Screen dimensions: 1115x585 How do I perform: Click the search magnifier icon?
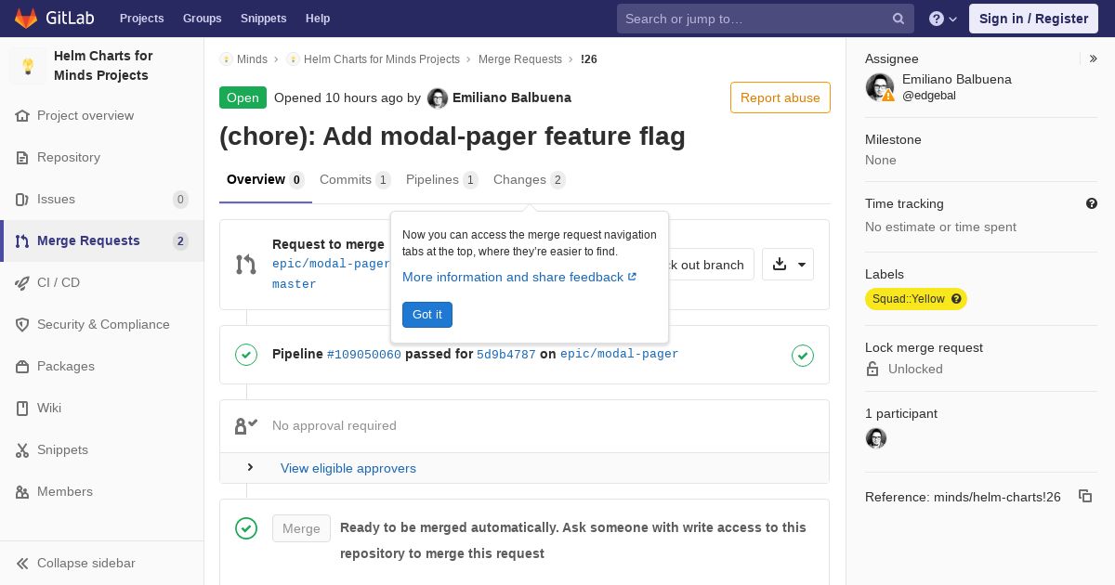(x=898, y=19)
